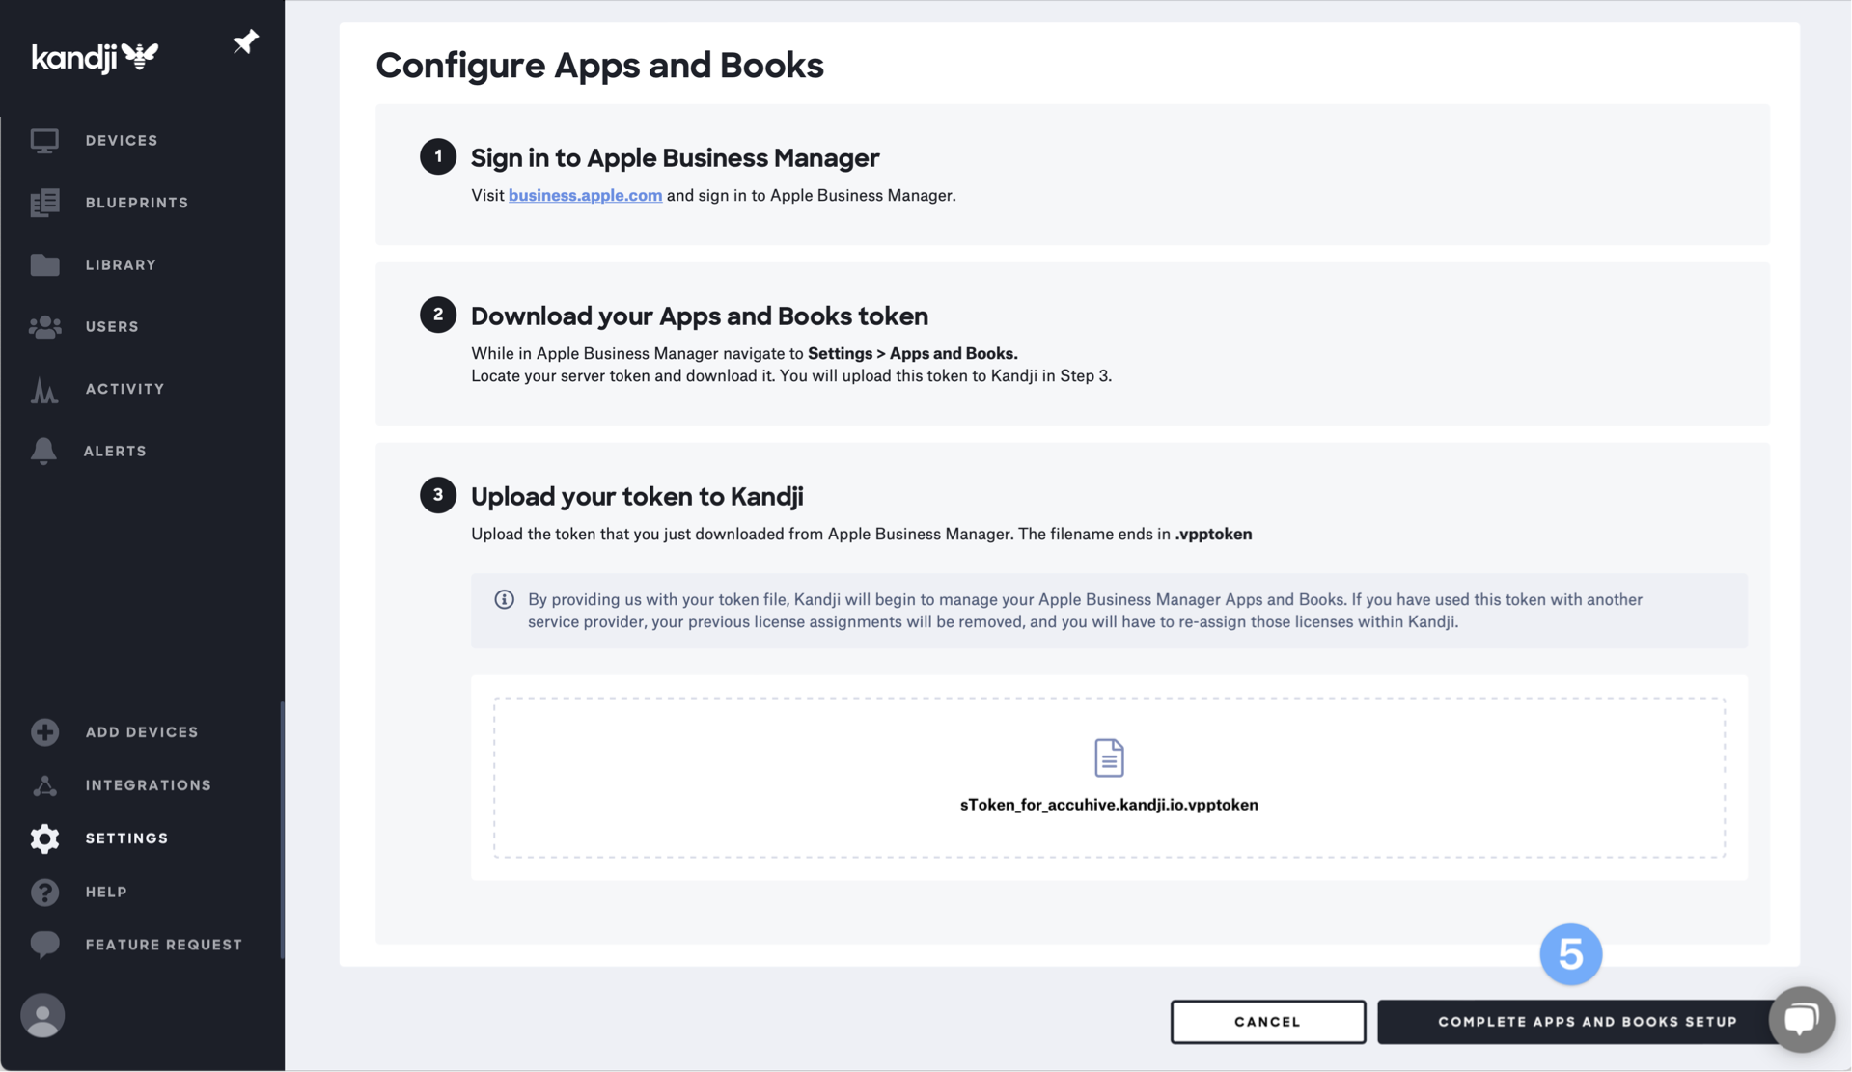Open the user account avatar

pyautogui.click(x=41, y=1015)
